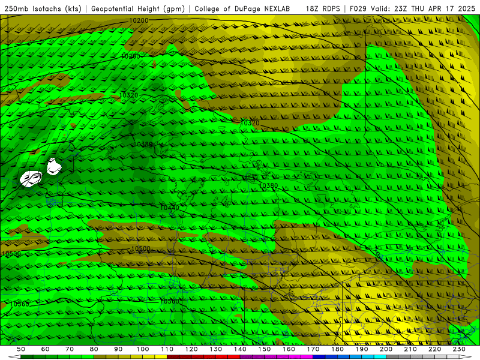Click the 150 value on the color scale
The image size is (480, 360).
(x=265, y=349)
